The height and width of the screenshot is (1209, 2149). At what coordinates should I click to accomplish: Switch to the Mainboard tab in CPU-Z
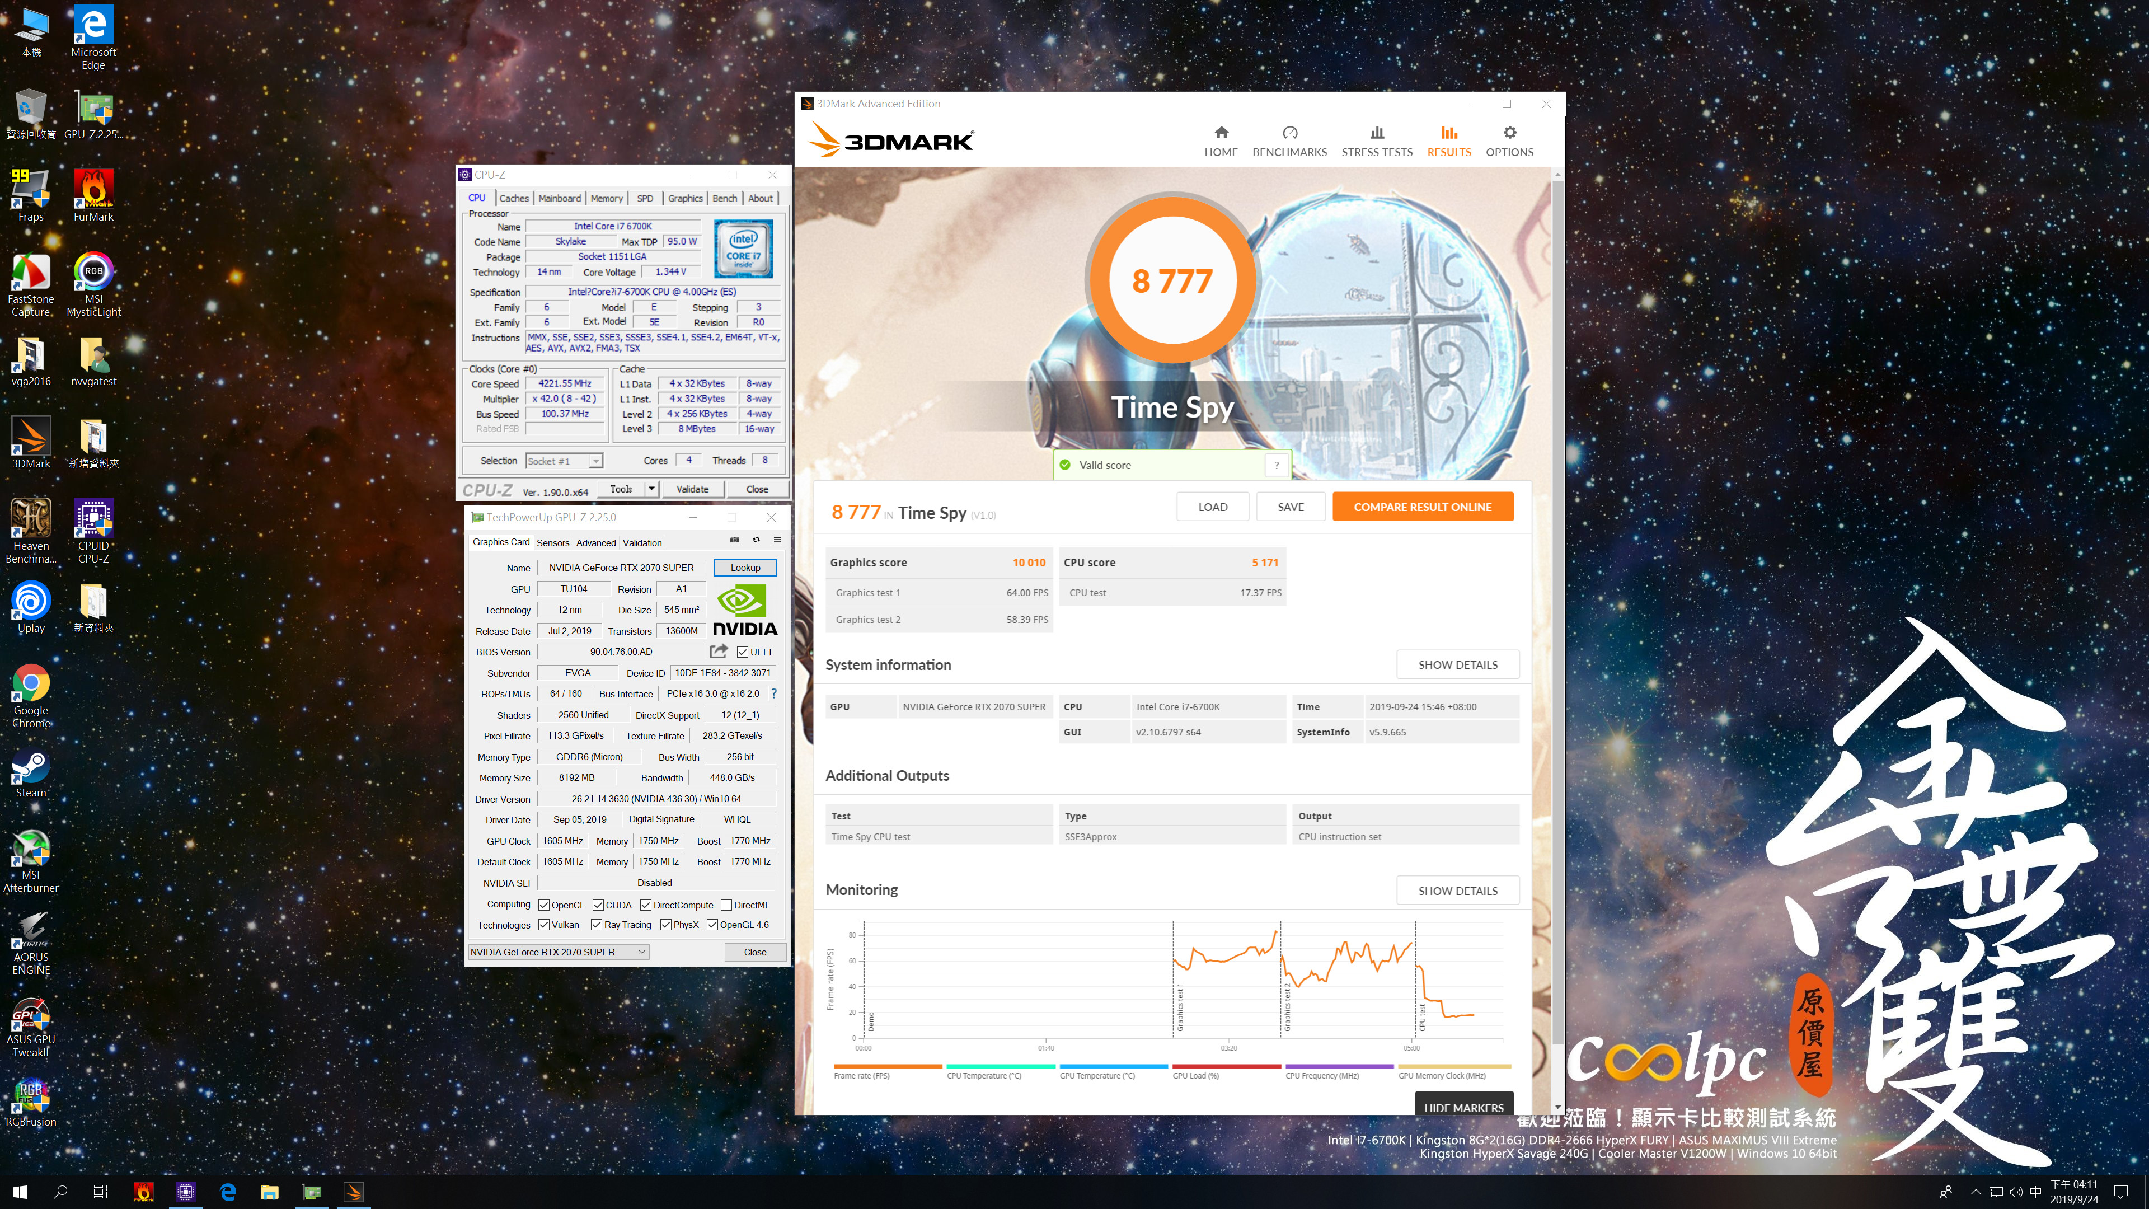click(x=559, y=198)
